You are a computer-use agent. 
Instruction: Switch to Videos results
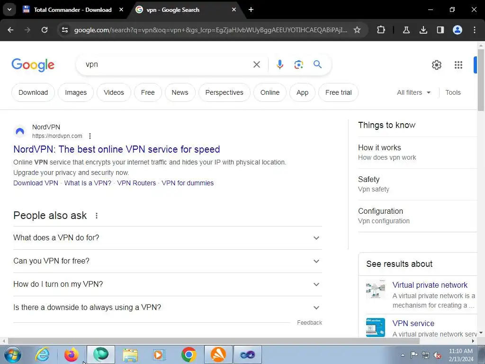(114, 92)
